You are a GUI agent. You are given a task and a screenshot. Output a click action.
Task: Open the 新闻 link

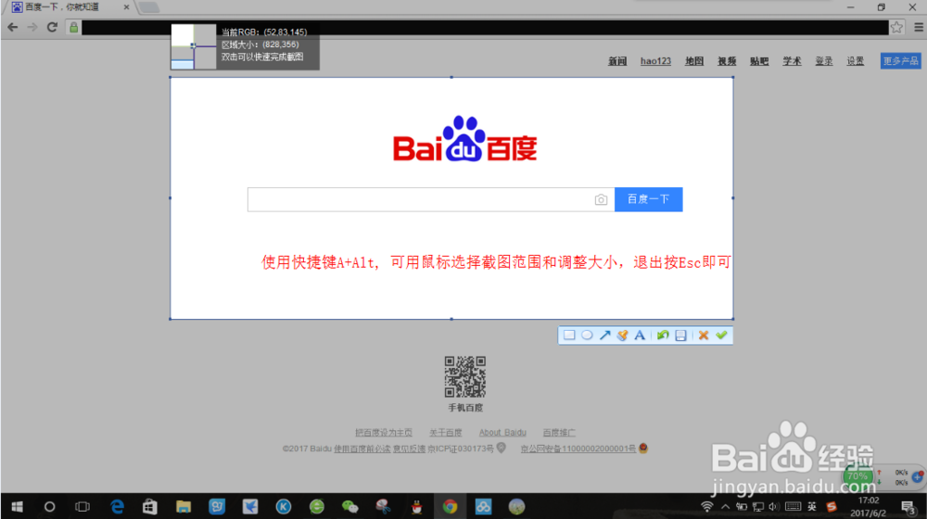pos(617,61)
